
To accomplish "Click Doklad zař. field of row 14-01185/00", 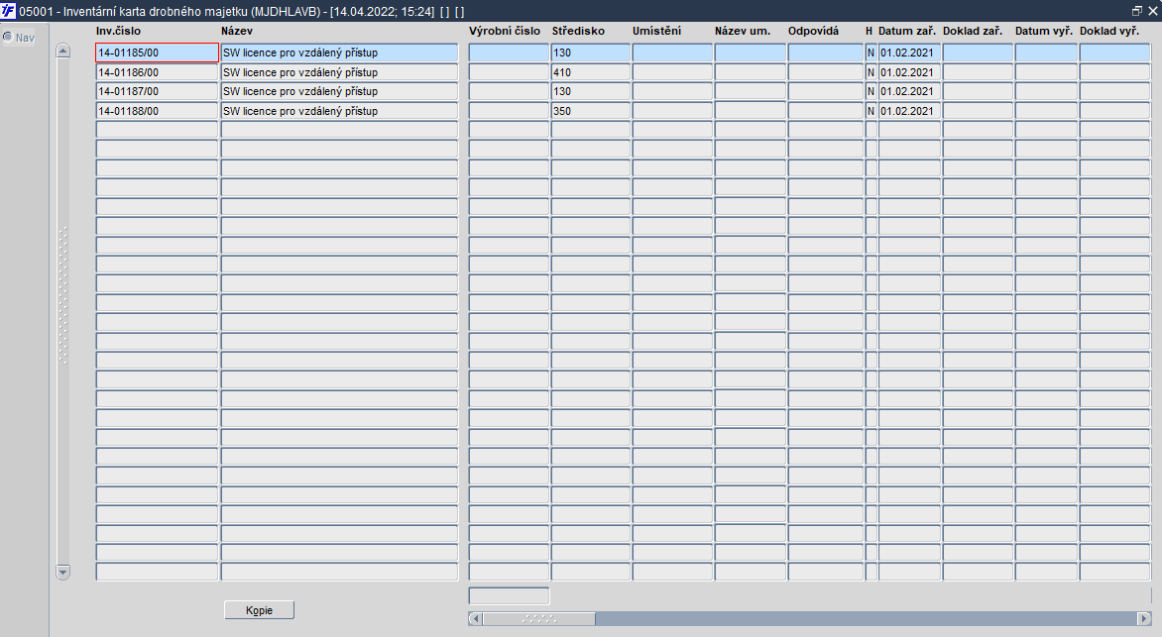I will 978,53.
